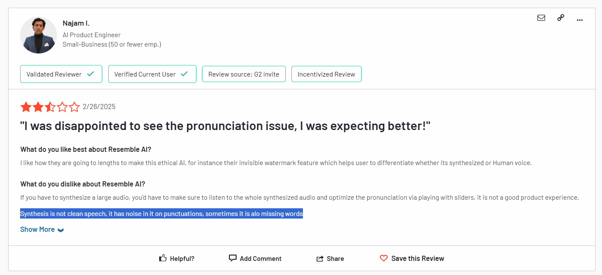
Task: Open the three-dot more options menu
Action: (580, 20)
